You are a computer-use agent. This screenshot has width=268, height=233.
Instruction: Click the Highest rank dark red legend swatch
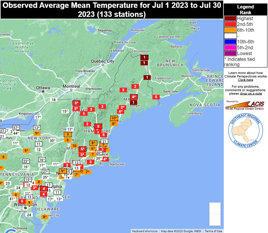tap(230, 18)
